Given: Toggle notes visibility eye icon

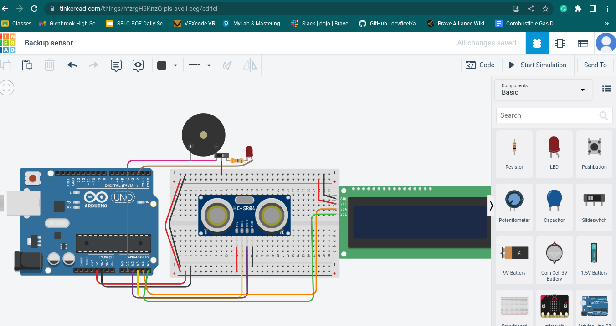Looking at the screenshot, I should coord(138,65).
